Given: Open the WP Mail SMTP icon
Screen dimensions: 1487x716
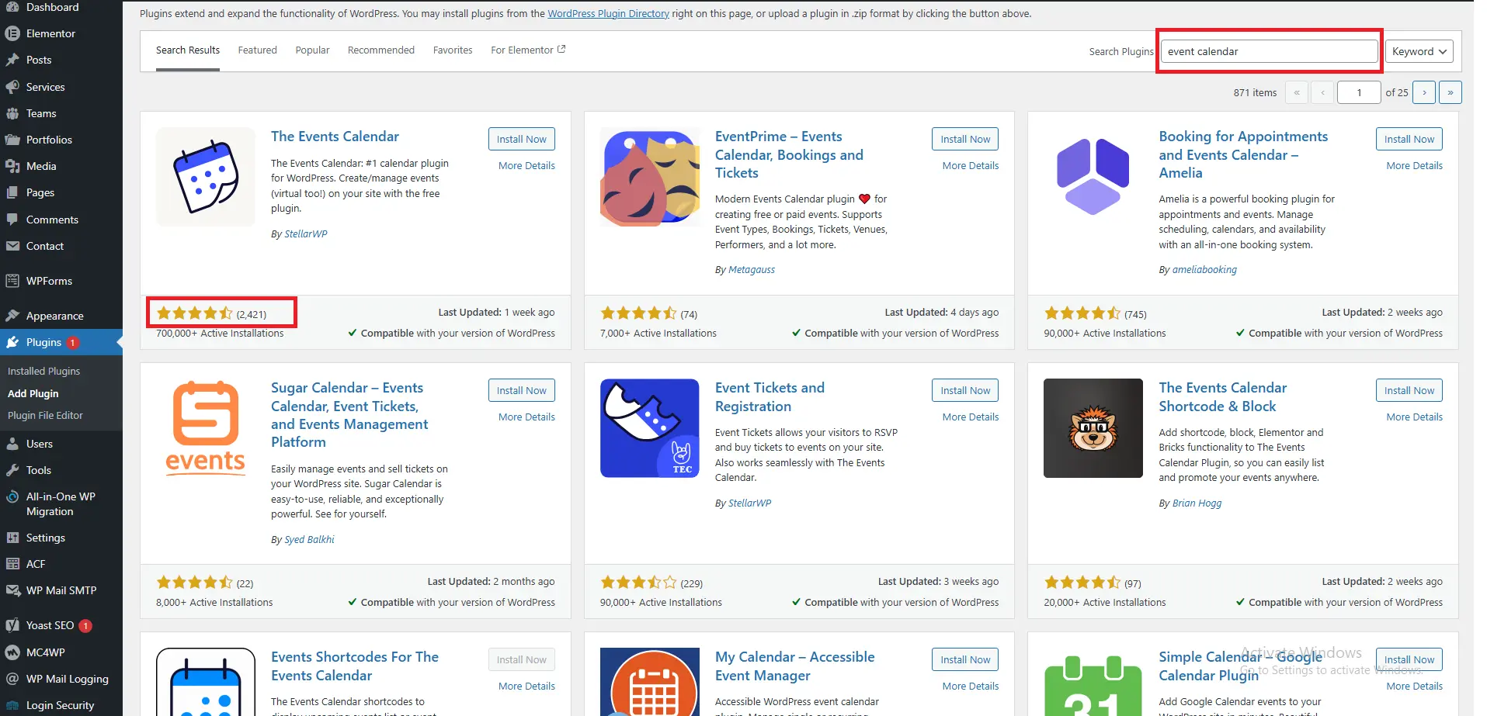Looking at the screenshot, I should [x=12, y=590].
